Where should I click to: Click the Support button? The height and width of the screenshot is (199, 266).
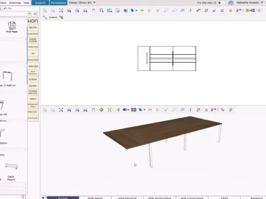click(40, 3)
